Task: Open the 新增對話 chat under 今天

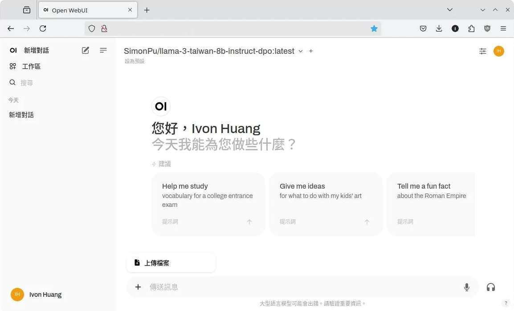Action: [21, 115]
